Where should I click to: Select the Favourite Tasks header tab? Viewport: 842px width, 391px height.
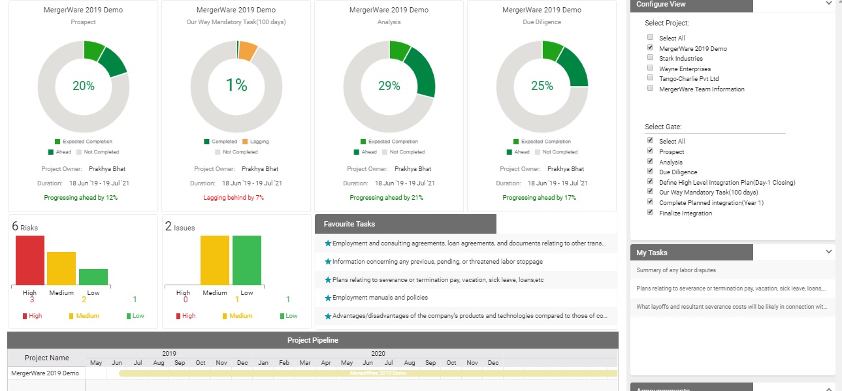click(405, 224)
